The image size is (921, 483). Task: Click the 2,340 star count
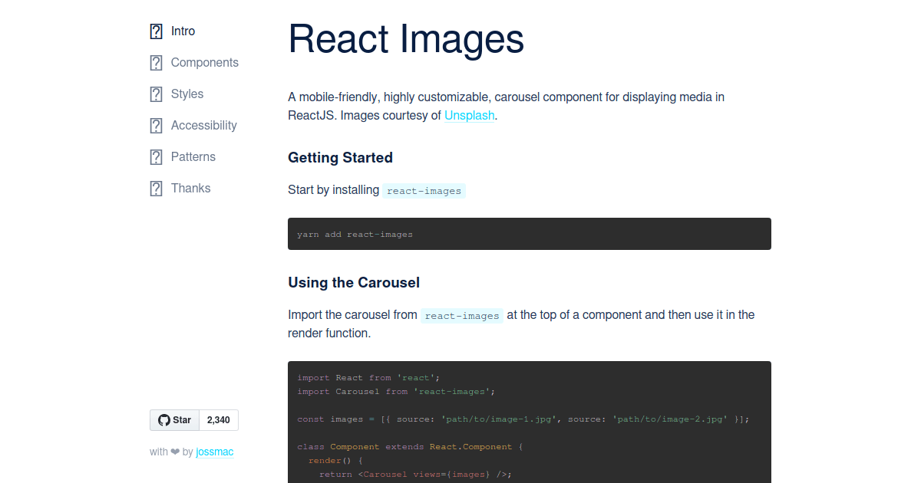pos(218,419)
